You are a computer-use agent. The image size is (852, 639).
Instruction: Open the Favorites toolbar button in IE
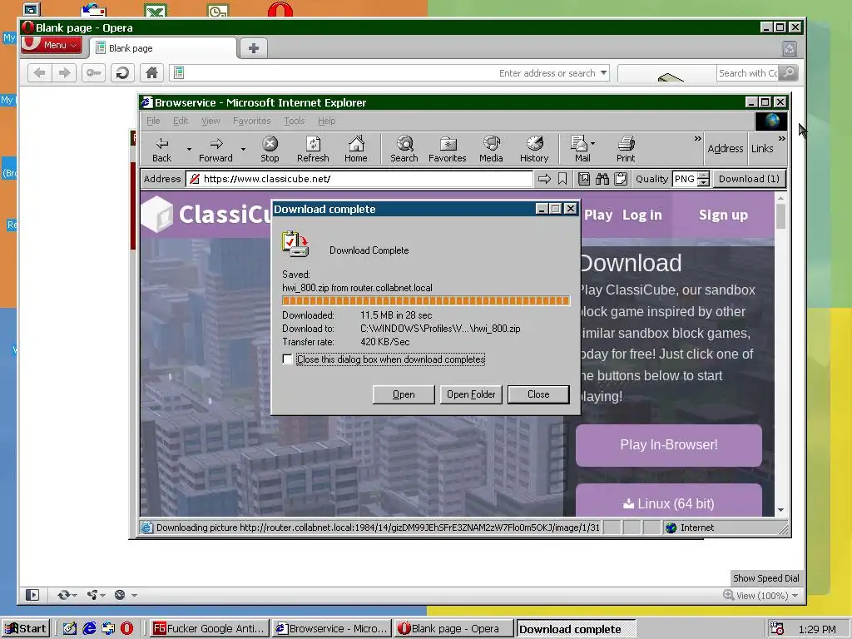447,149
